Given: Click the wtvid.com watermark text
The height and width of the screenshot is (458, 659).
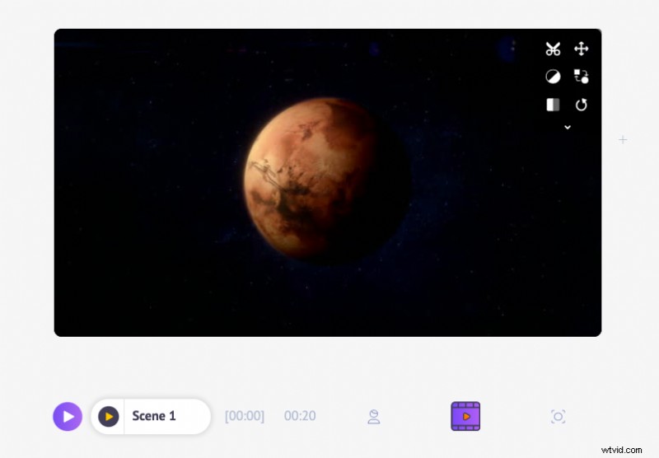Looking at the screenshot, I should pos(622,450).
